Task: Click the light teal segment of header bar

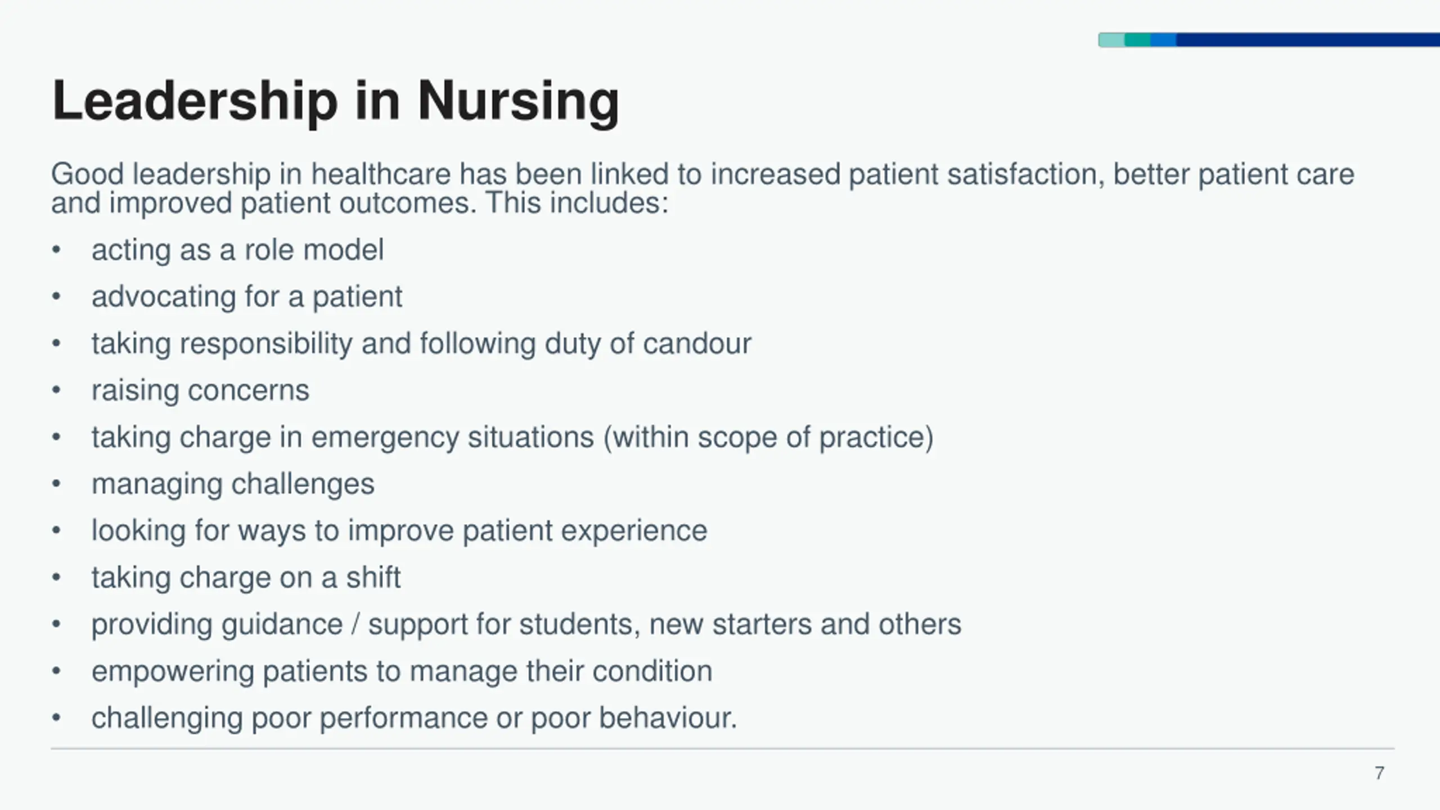Action: point(1111,40)
